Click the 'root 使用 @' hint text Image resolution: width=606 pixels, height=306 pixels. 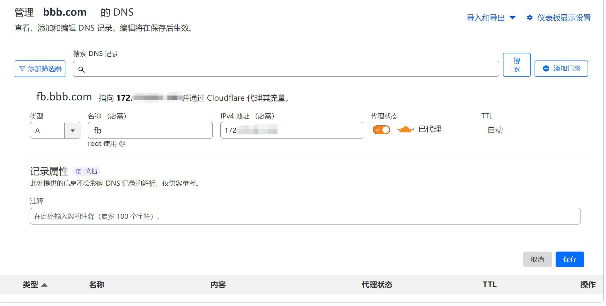(107, 144)
